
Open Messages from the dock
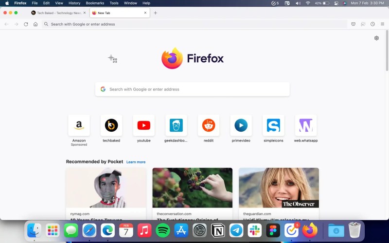[x=71, y=230]
